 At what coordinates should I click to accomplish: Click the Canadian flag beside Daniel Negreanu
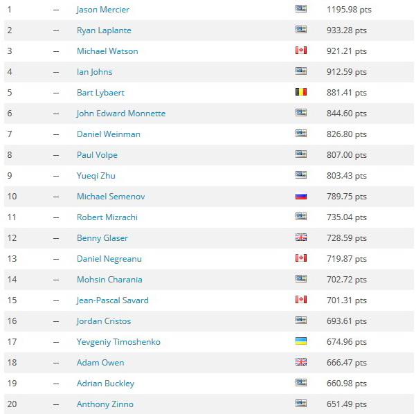click(301, 258)
